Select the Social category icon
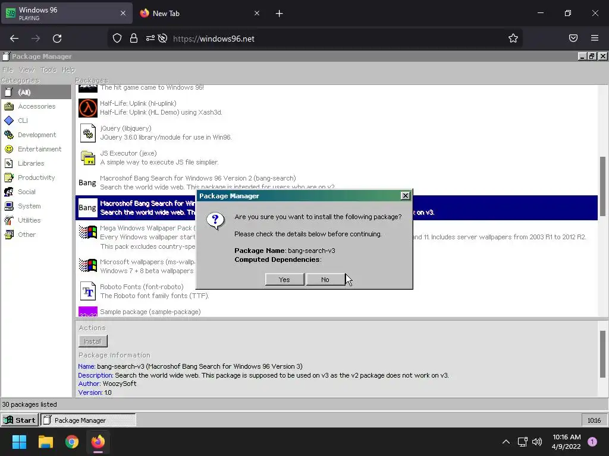The height and width of the screenshot is (456, 609). click(8, 192)
